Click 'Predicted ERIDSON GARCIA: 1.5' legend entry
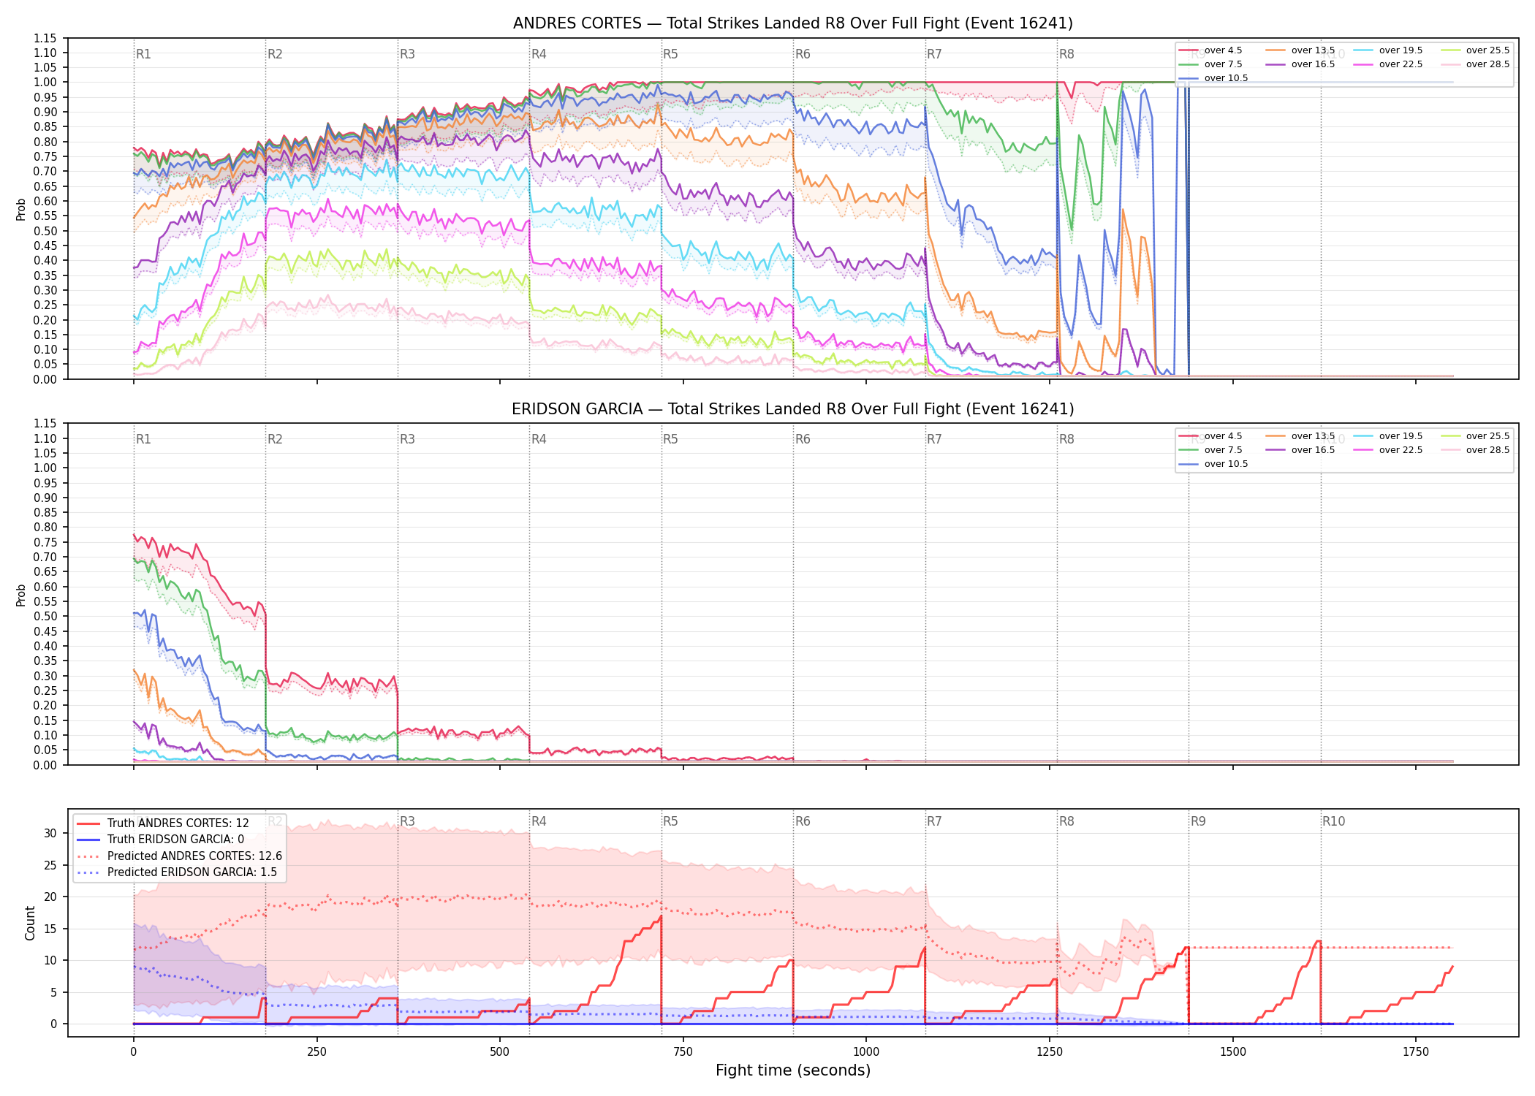Image resolution: width=1535 pixels, height=1096 pixels. [x=177, y=872]
